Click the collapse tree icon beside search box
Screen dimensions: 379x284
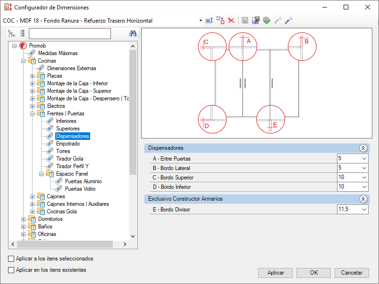[23, 33]
